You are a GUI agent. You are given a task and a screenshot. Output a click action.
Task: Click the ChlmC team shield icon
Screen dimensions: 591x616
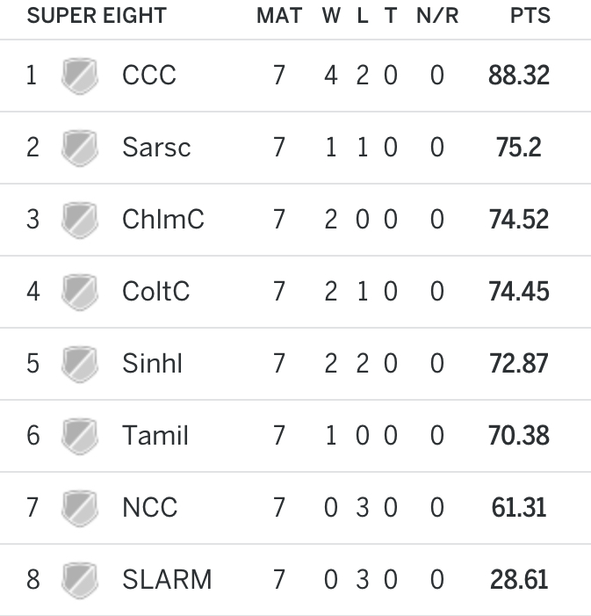click(x=79, y=220)
